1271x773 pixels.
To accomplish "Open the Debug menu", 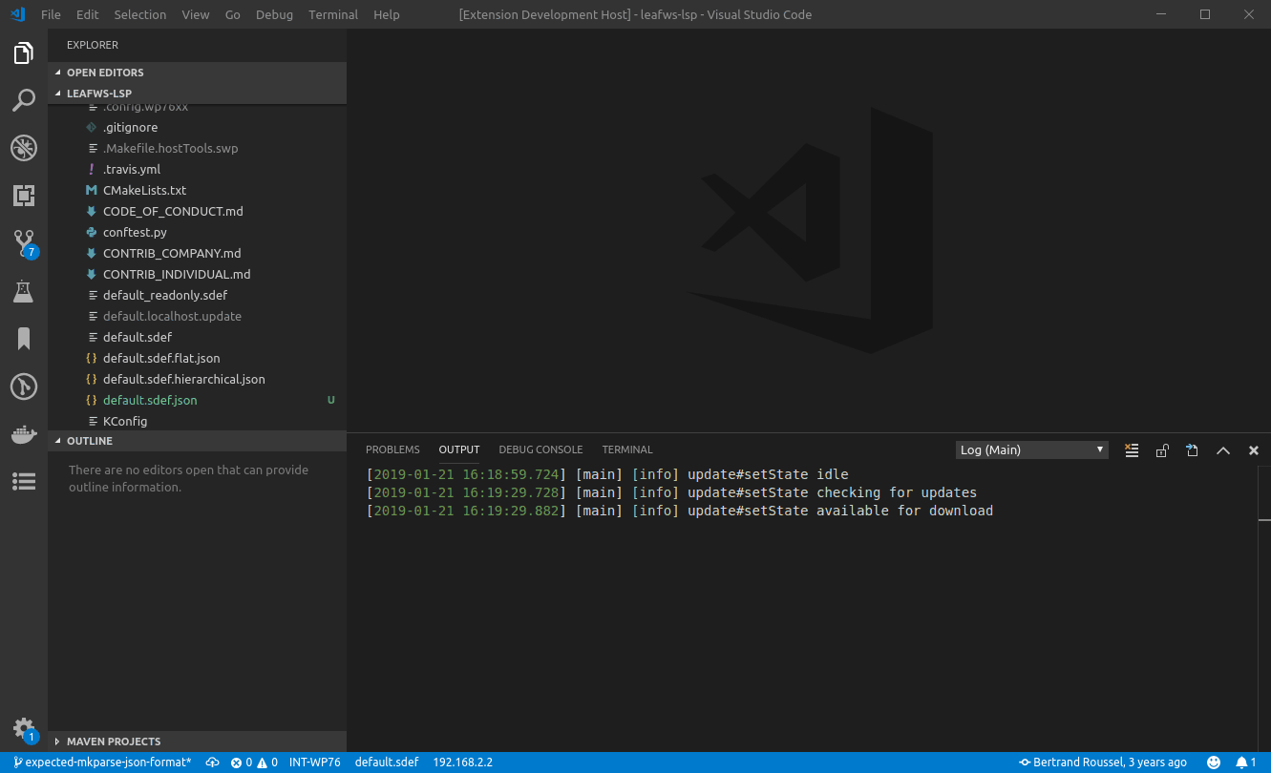I will [275, 14].
